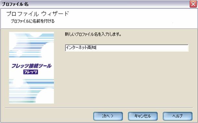Click the text cursor after 高知 in the field

[x=96, y=48]
